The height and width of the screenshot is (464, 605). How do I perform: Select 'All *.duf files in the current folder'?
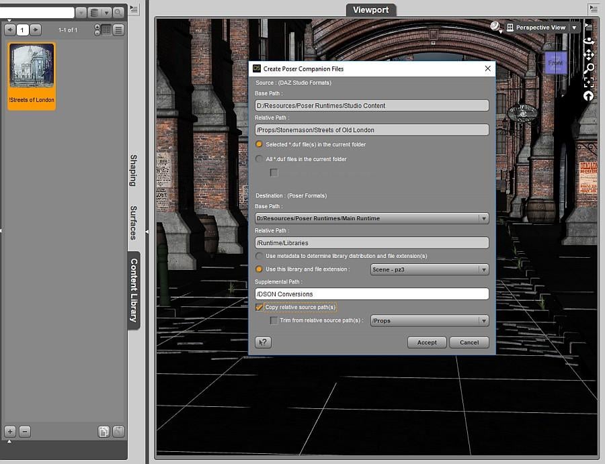259,158
